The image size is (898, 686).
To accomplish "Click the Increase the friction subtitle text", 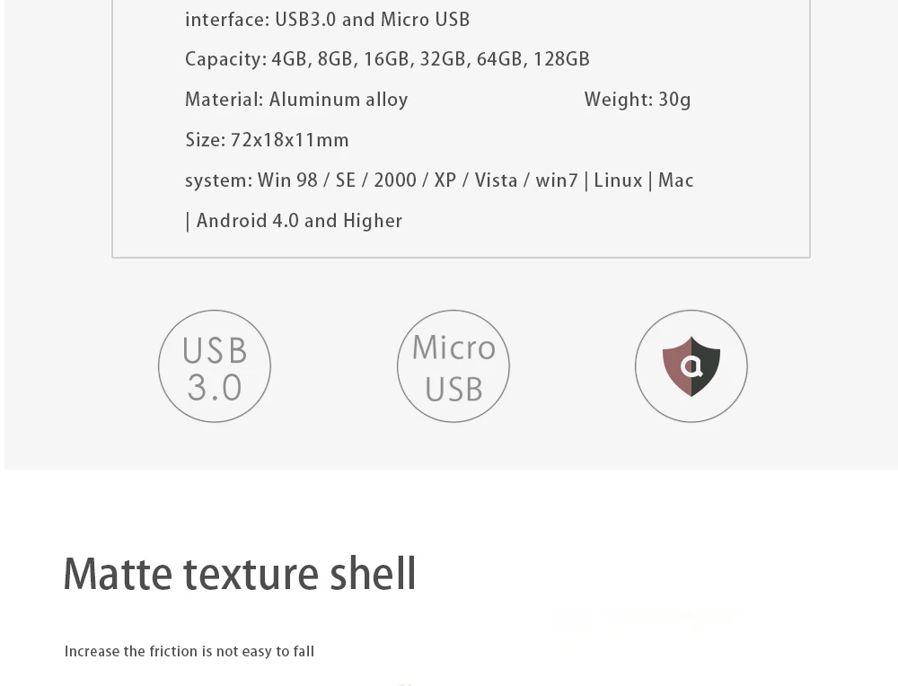I will tap(189, 652).
